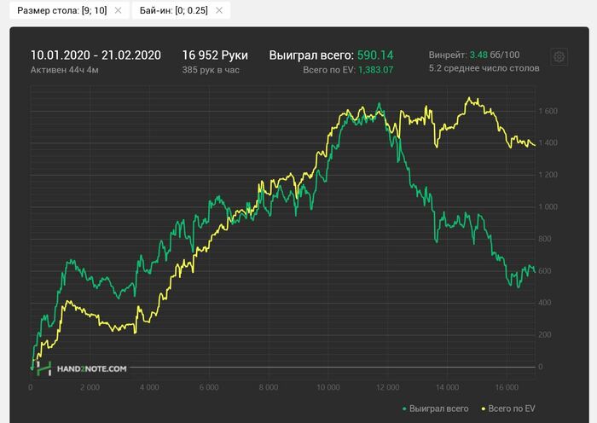Screen dimensions: 597x423
Task: Click the 6 000 x-axis label
Action: coord(209,387)
